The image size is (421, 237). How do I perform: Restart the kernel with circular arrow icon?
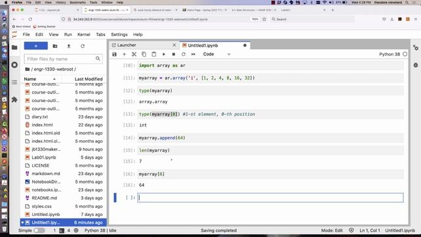pyautogui.click(x=184, y=54)
